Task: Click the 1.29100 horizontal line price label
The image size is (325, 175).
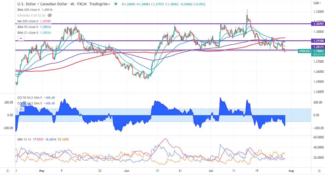Action: pyautogui.click(x=318, y=41)
